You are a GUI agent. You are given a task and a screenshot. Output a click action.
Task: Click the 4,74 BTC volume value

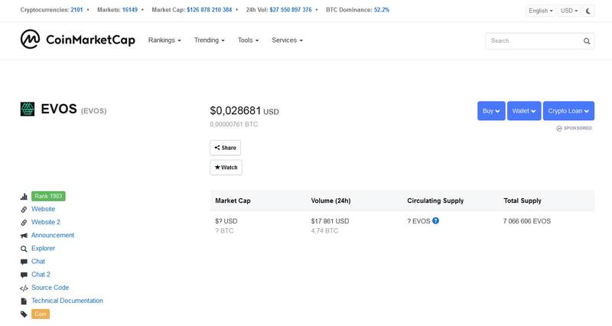coord(324,231)
